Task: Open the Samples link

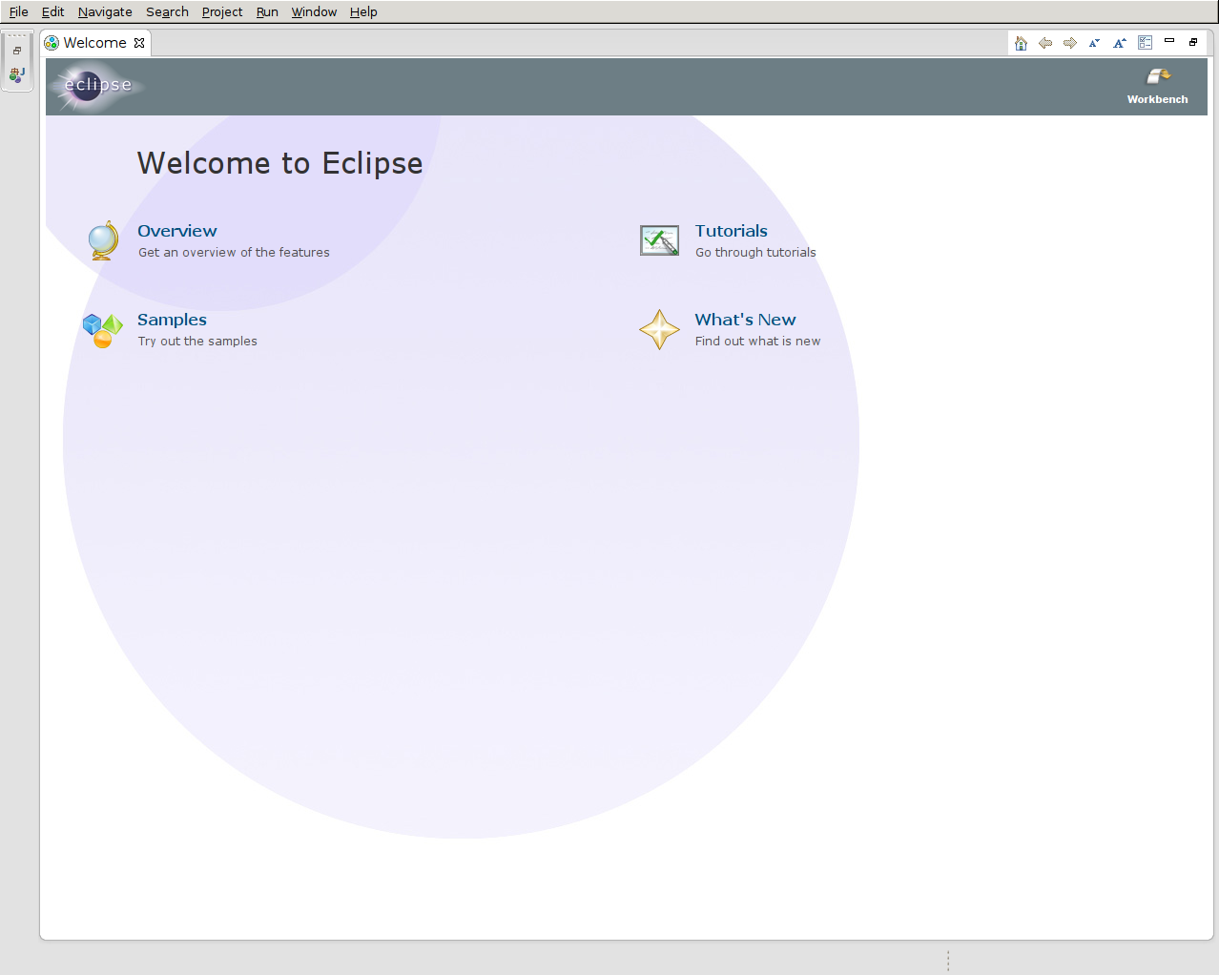Action: (x=172, y=320)
